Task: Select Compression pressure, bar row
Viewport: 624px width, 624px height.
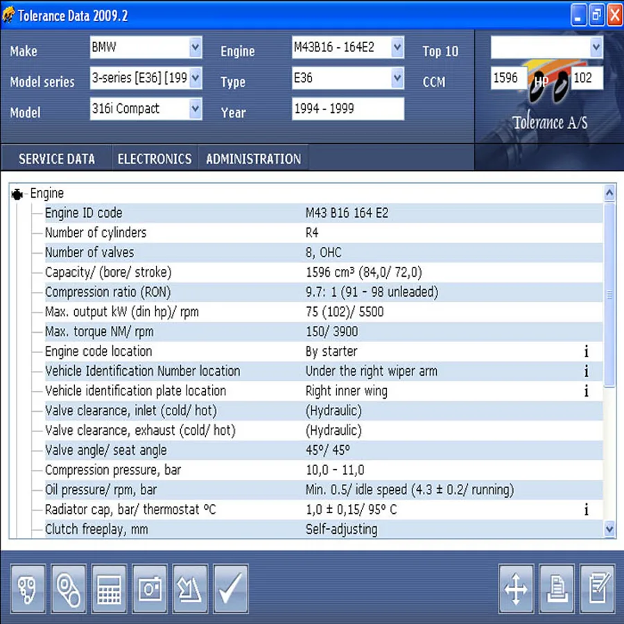Action: (324, 470)
